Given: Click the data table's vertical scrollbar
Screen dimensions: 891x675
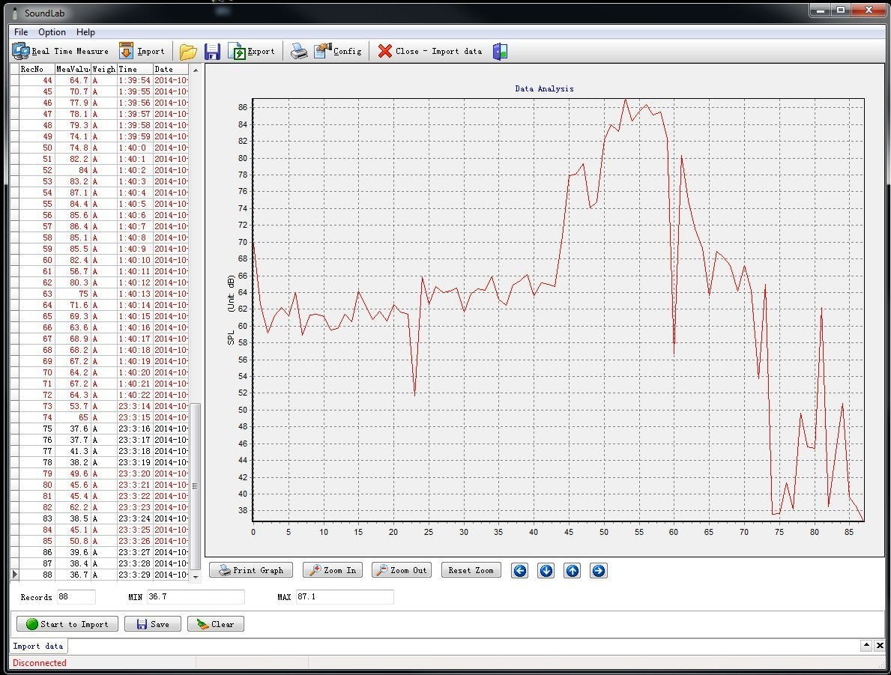Looking at the screenshot, I should (x=196, y=485).
